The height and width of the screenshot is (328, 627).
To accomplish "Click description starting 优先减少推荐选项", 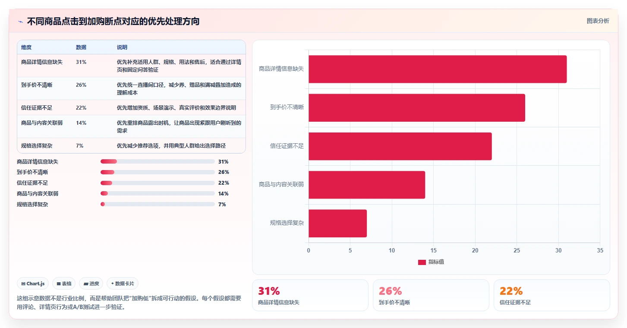I will click(171, 146).
